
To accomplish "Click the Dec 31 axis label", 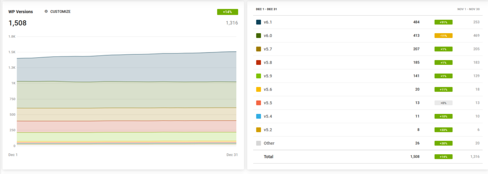I will point(232,155).
